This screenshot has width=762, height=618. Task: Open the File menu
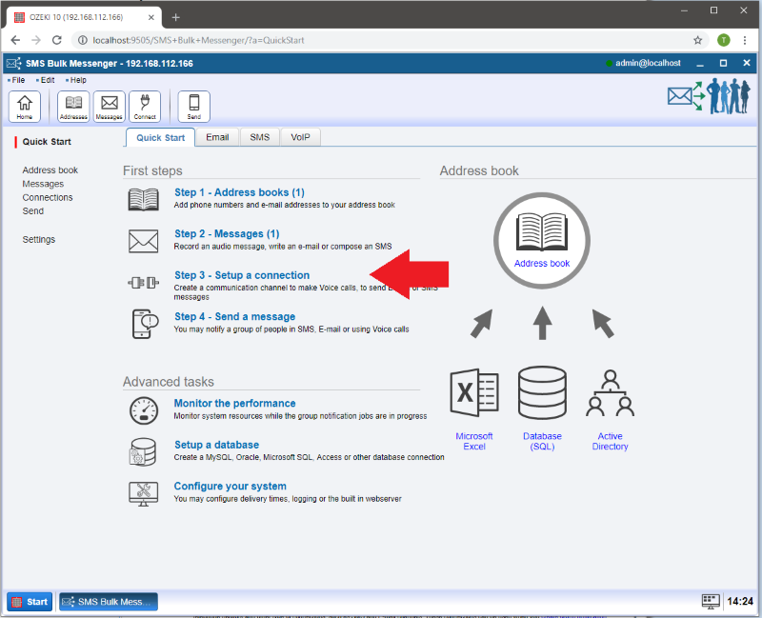[x=18, y=80]
